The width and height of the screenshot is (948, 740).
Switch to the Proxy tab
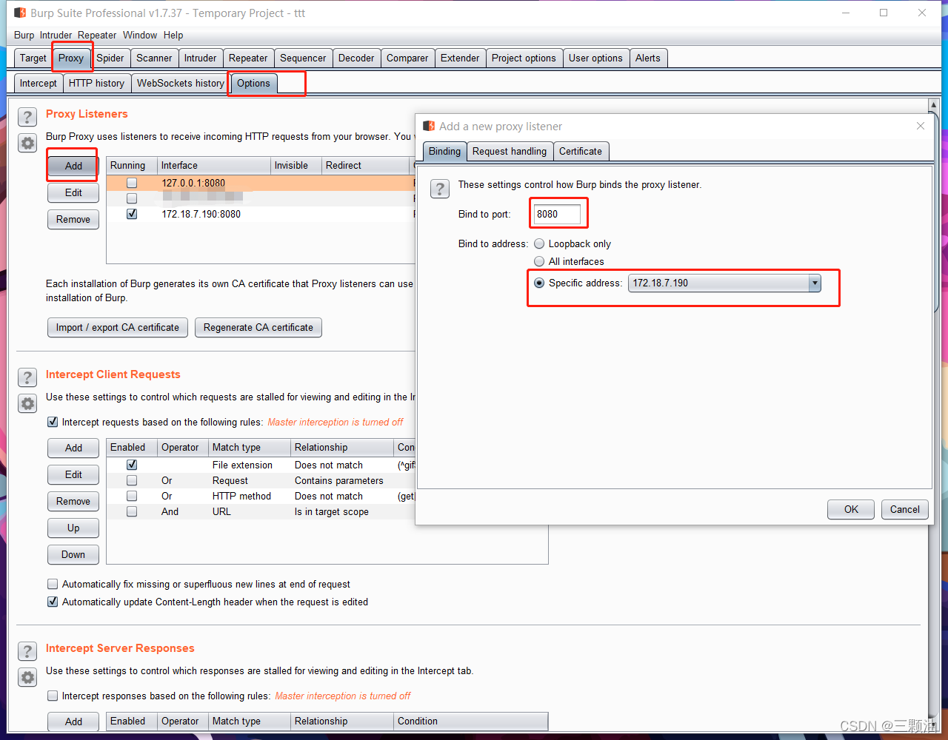coord(71,58)
